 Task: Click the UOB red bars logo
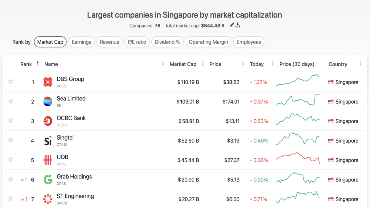pos(48,160)
